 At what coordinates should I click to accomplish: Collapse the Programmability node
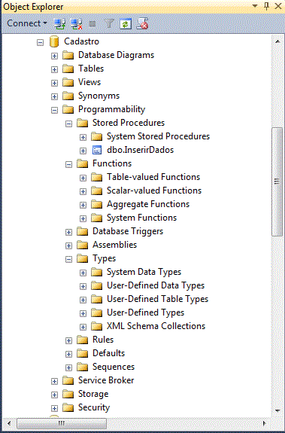[54, 110]
